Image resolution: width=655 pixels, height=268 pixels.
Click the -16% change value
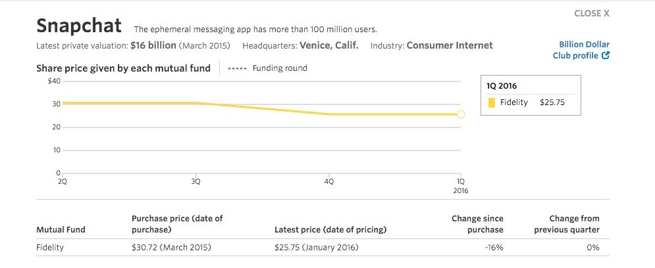click(x=494, y=248)
